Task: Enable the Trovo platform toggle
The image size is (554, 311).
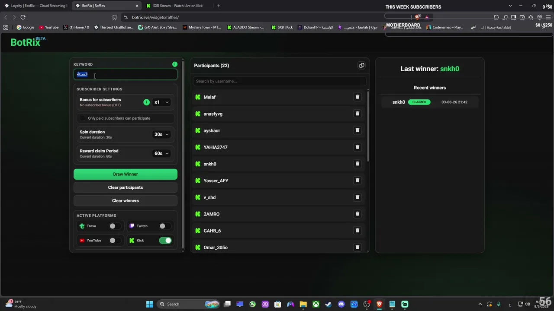Action: 115,226
